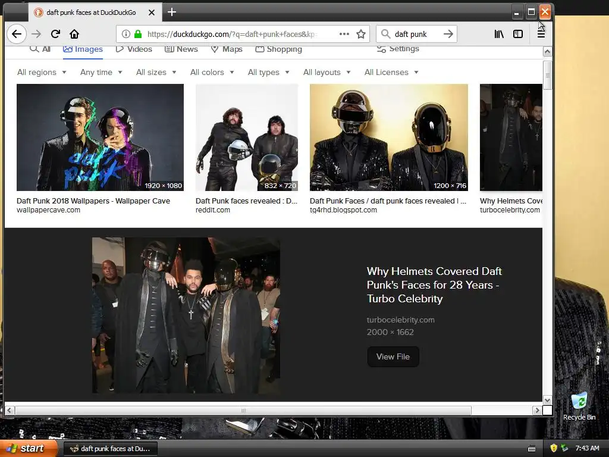Open the Firefox hamburger menu

541,34
